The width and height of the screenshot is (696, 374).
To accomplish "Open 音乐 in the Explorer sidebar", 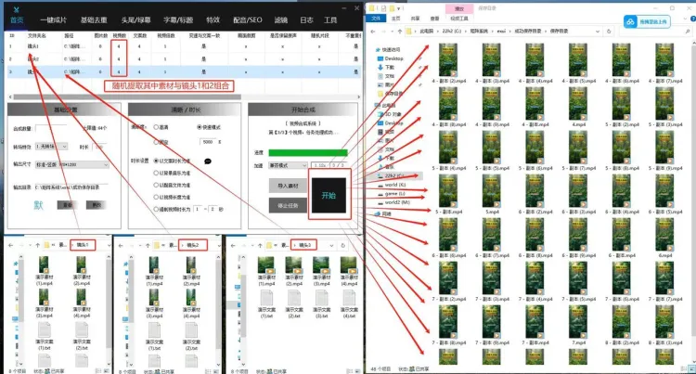I will [386, 167].
